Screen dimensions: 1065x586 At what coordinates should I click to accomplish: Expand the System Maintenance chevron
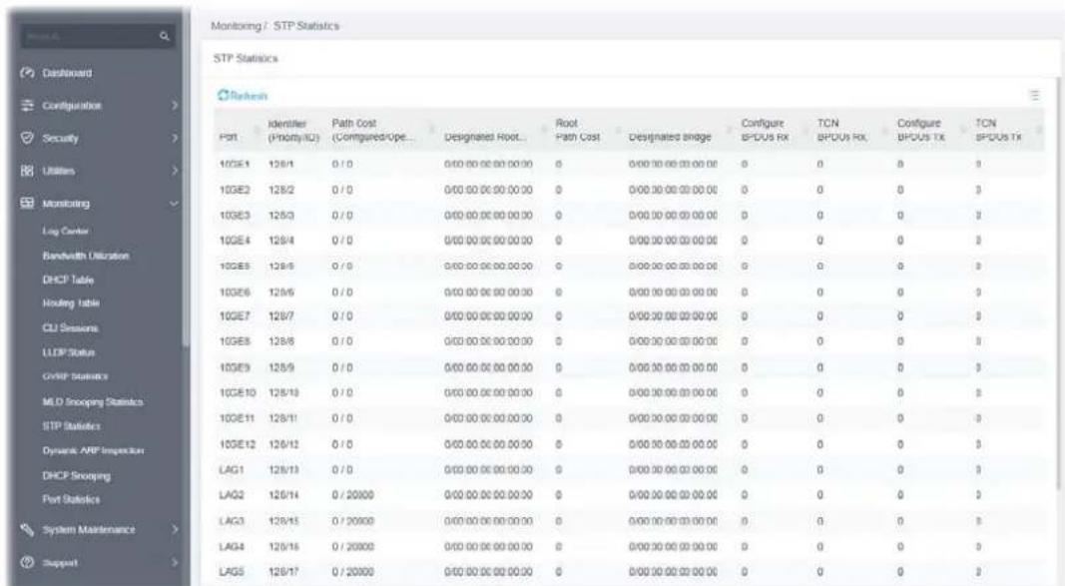[174, 529]
